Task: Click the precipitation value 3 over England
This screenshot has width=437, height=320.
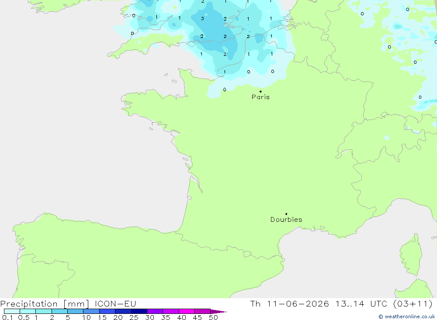Action: [202, 19]
